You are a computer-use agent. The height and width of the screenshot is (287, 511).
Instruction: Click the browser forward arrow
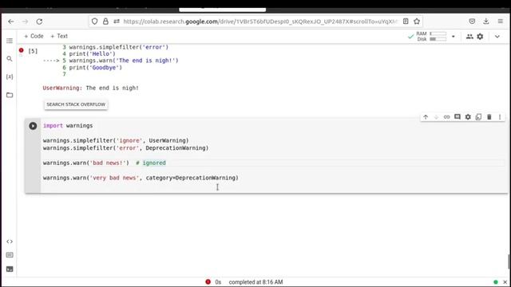point(26,22)
